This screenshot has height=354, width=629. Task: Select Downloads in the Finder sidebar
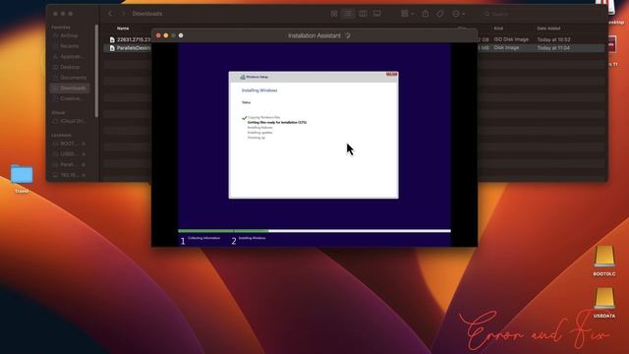[70, 88]
